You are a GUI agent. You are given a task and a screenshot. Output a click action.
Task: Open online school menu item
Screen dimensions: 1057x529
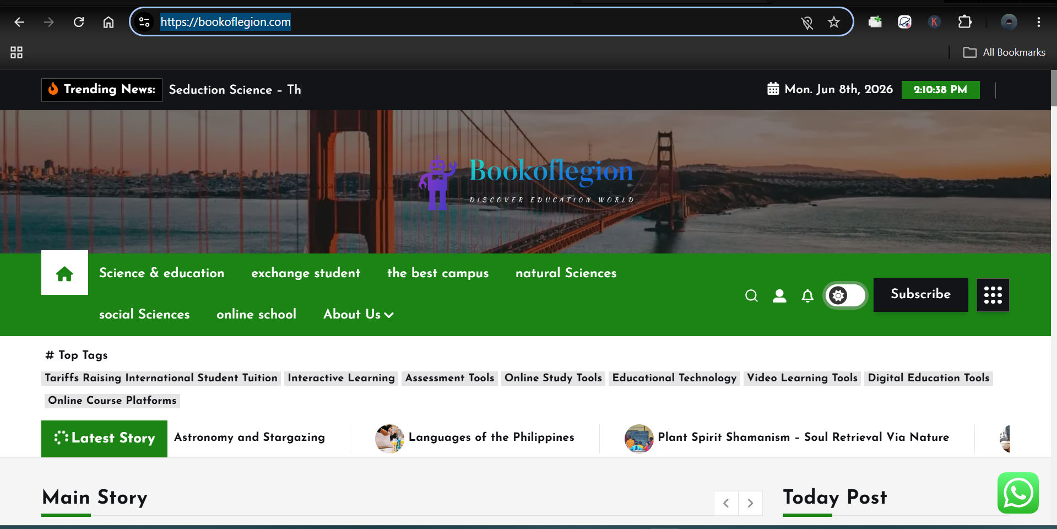[x=257, y=314]
